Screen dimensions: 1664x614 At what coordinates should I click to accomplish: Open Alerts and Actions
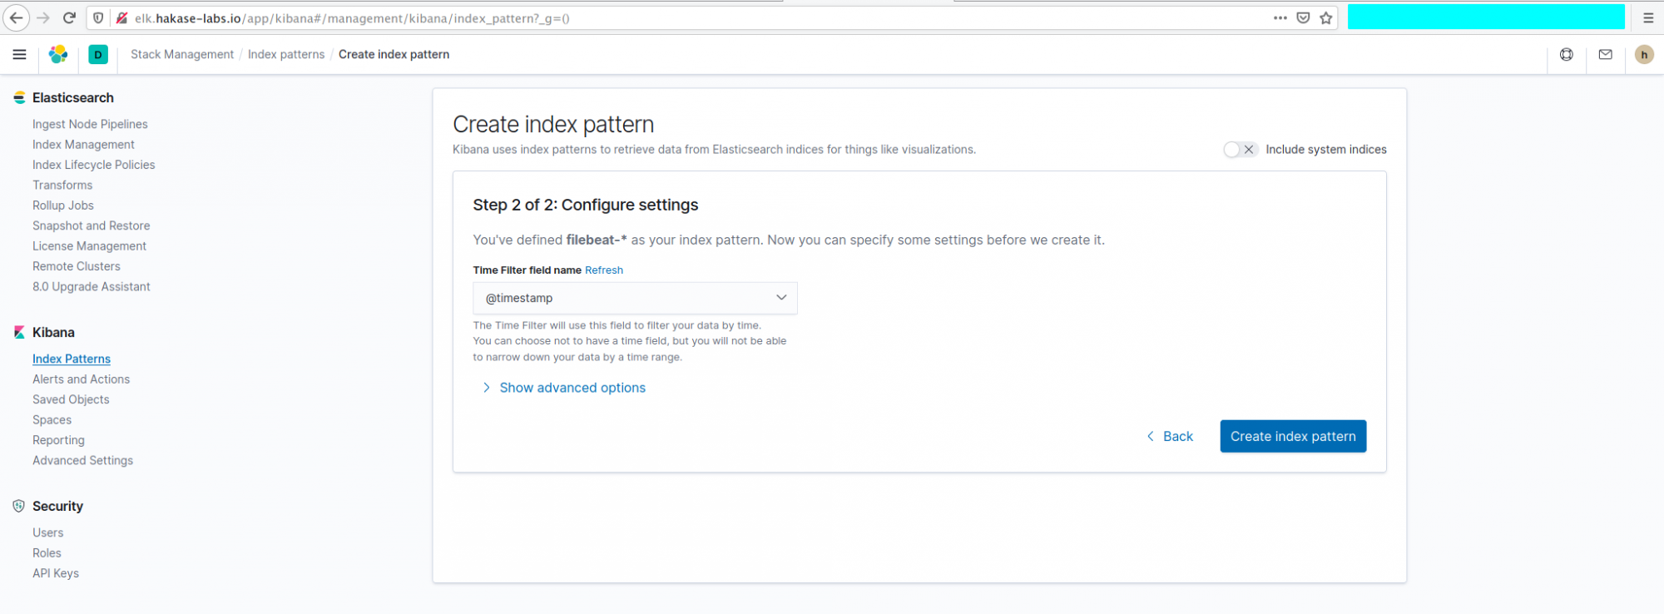click(82, 379)
